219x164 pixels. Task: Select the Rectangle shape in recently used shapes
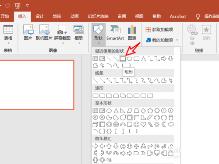(x=123, y=59)
